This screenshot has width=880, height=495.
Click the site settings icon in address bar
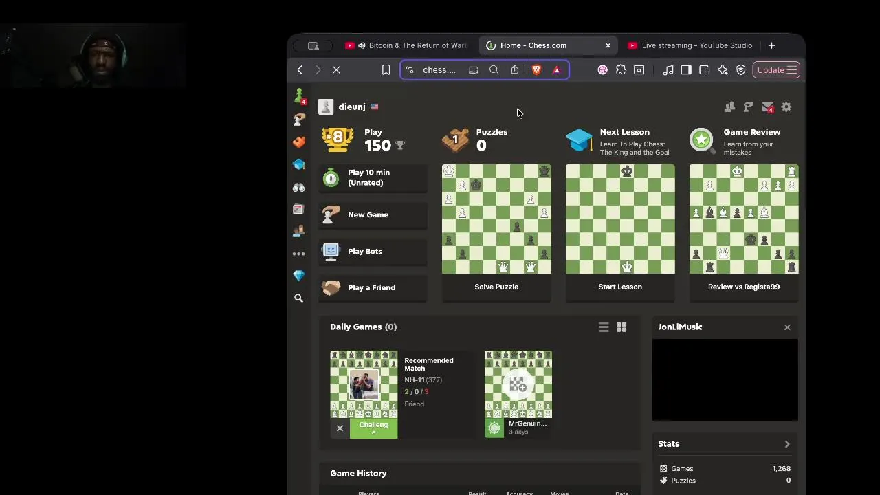click(x=410, y=69)
